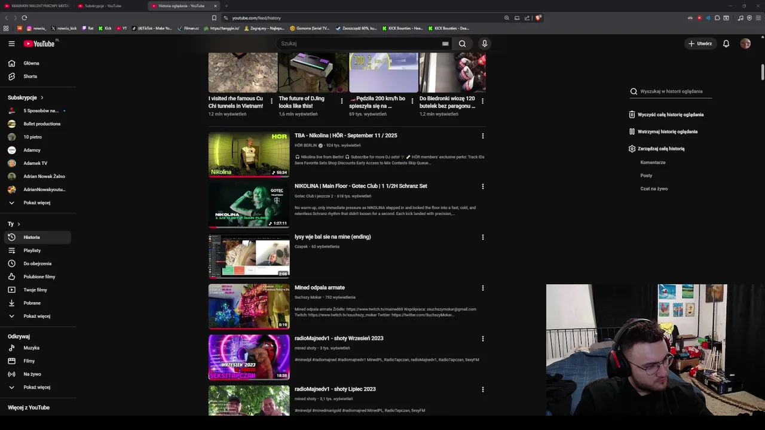Reload the page
This screenshot has height=430, width=765.
(x=24, y=18)
